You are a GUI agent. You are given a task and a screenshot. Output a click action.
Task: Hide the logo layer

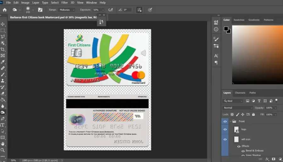pyautogui.click(x=225, y=129)
